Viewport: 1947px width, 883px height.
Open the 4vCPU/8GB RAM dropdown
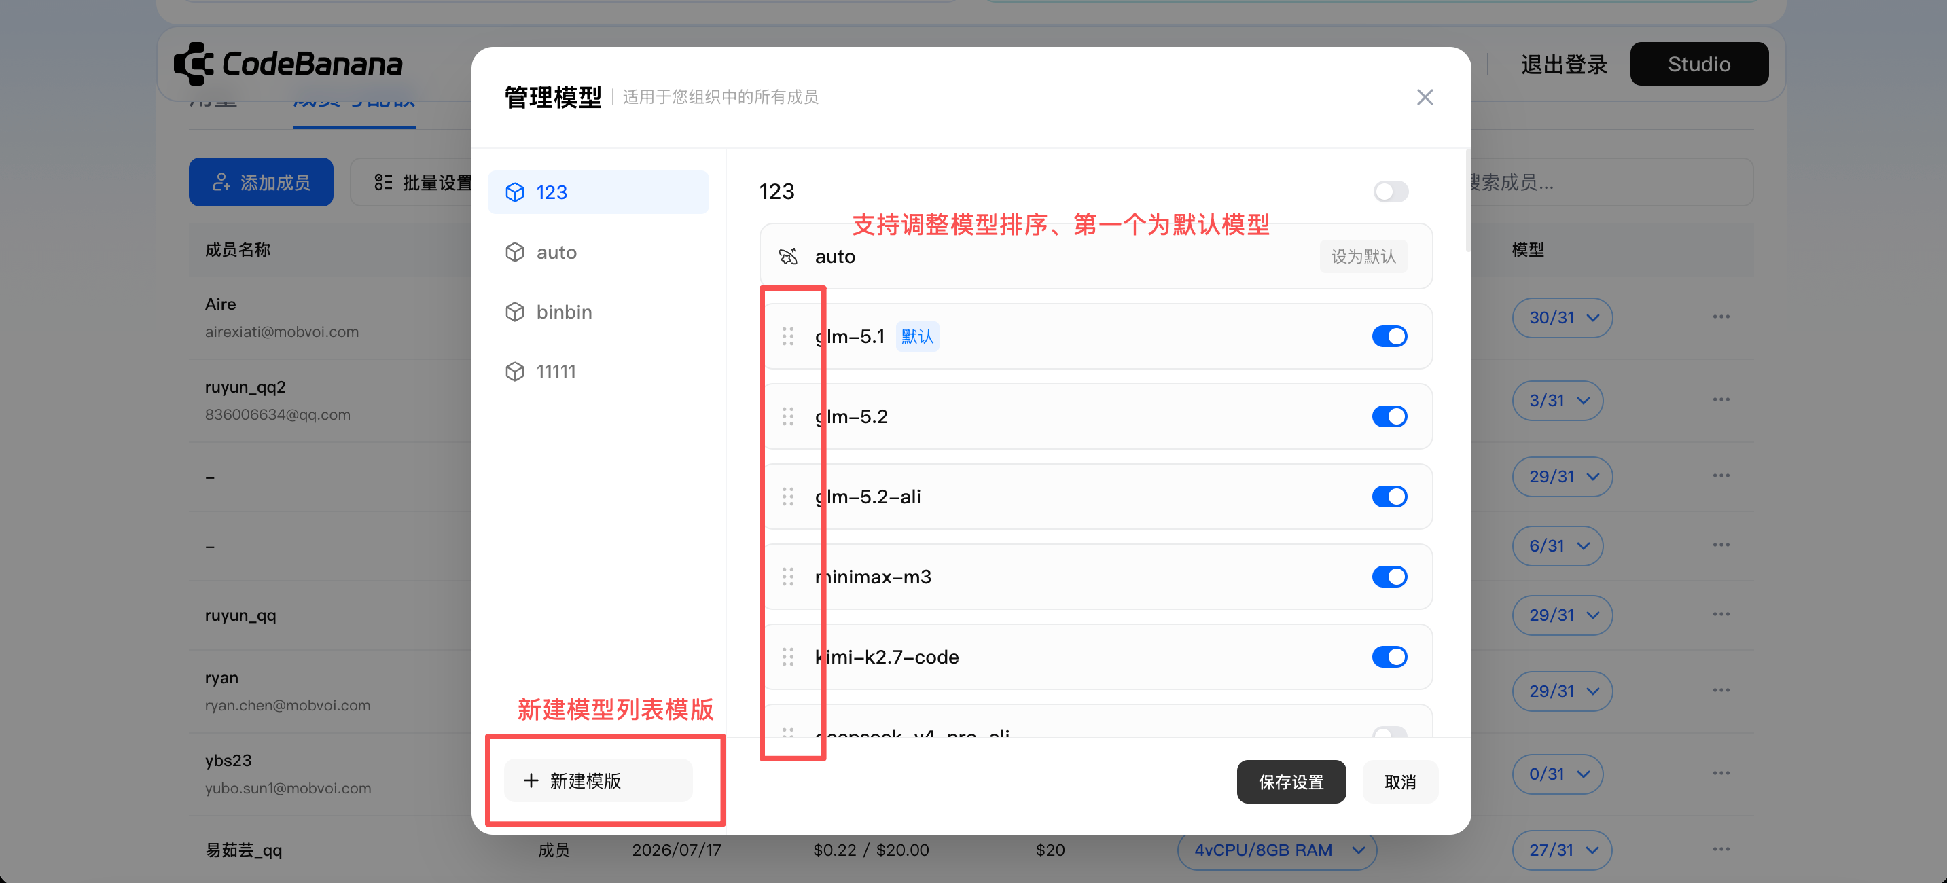(x=1276, y=850)
